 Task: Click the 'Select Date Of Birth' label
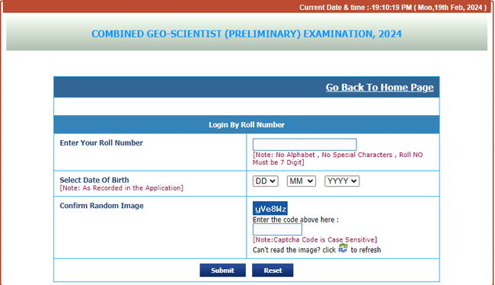94,180
